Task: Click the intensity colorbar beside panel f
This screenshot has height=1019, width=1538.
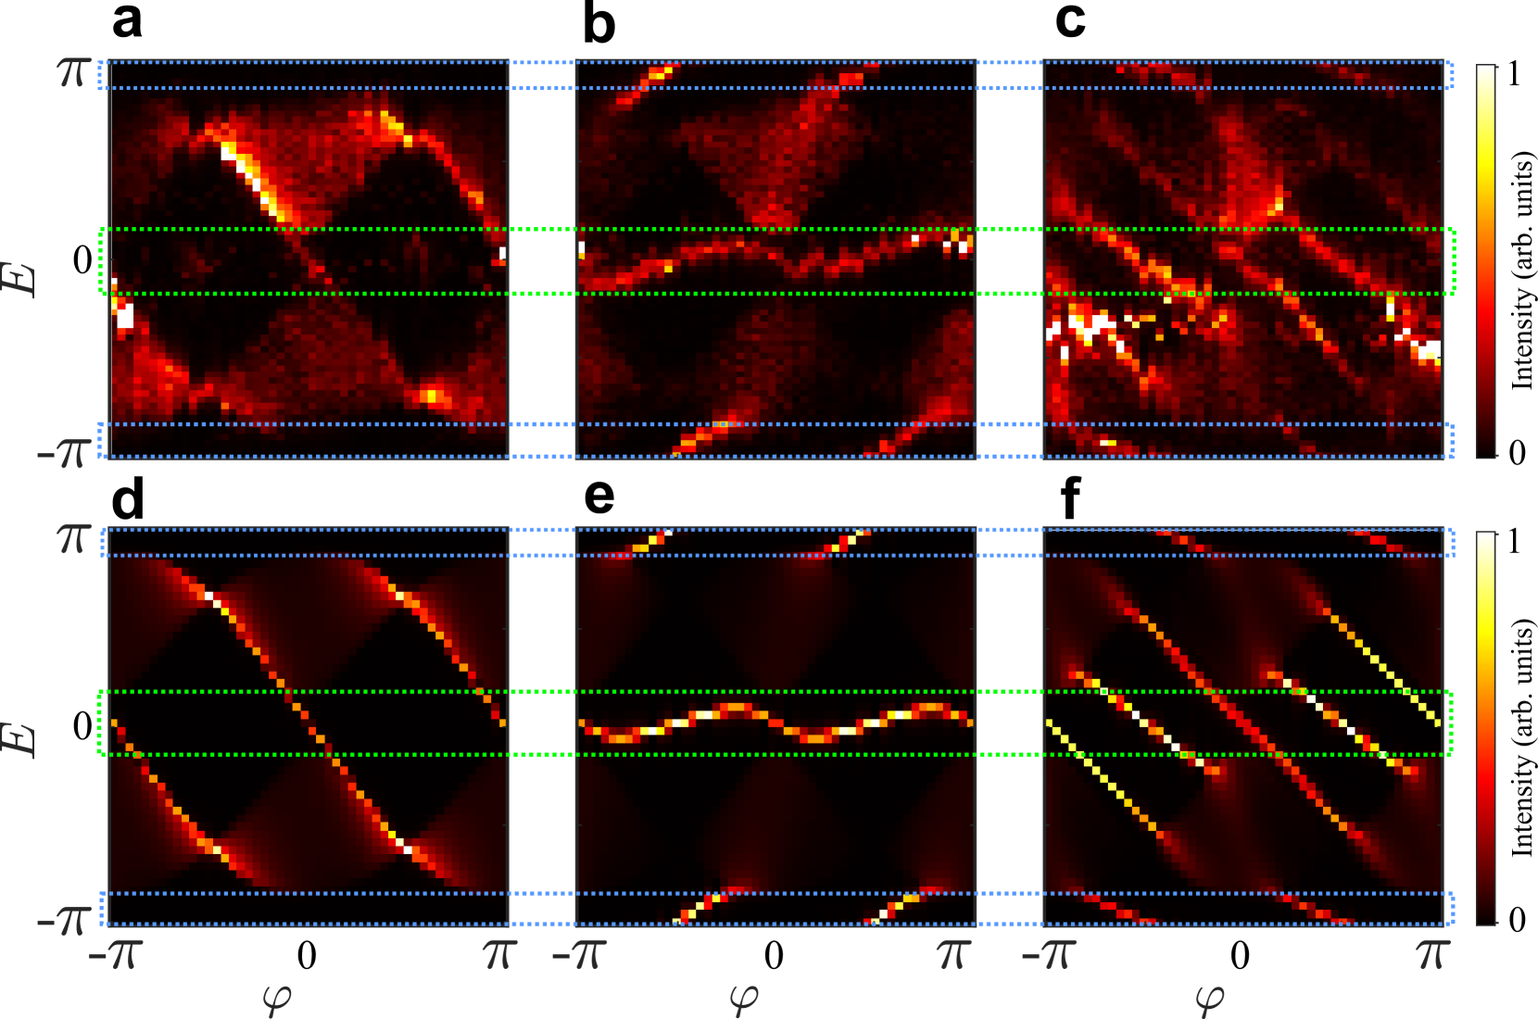Action: [x=1485, y=727]
